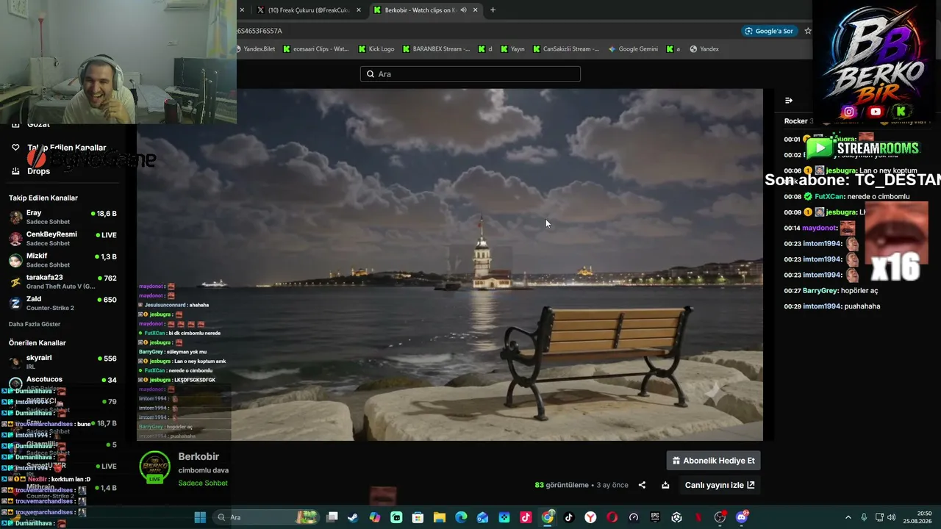941x529 pixels.
Task: Click the YouTube icon in the overlay
Action: coord(875,112)
